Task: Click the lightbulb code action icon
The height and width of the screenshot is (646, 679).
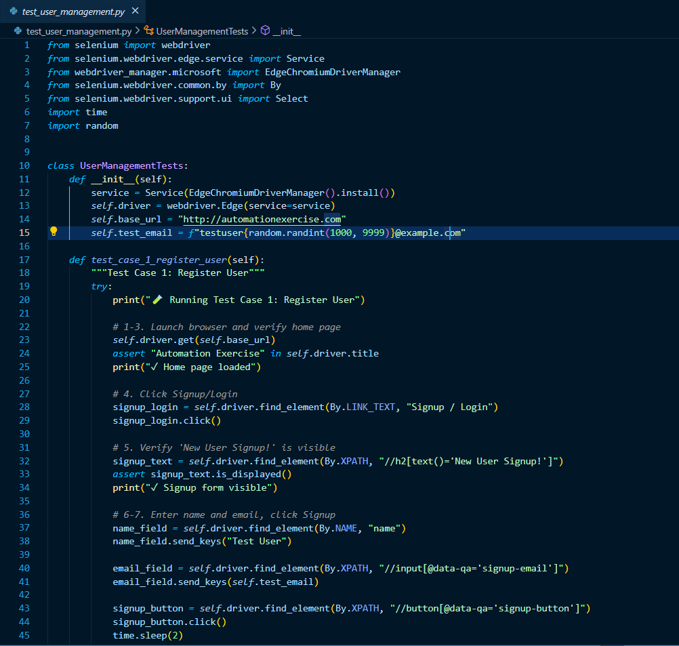Action: point(54,231)
